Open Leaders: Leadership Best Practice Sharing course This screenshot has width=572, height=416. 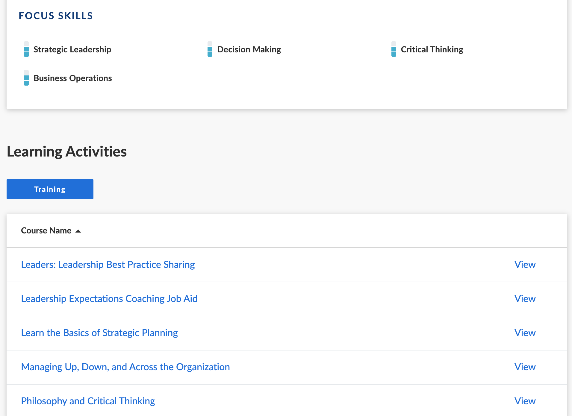tap(108, 265)
